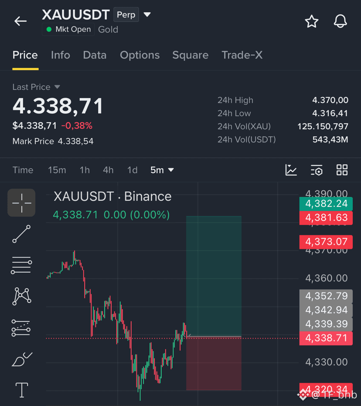Tap the Mkt Open status badge
361x406 pixels.
pyautogui.click(x=68, y=29)
